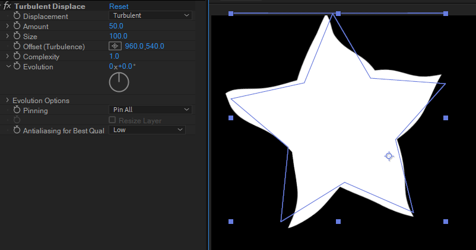Click the Offset value 960.0,540.0

144,46
